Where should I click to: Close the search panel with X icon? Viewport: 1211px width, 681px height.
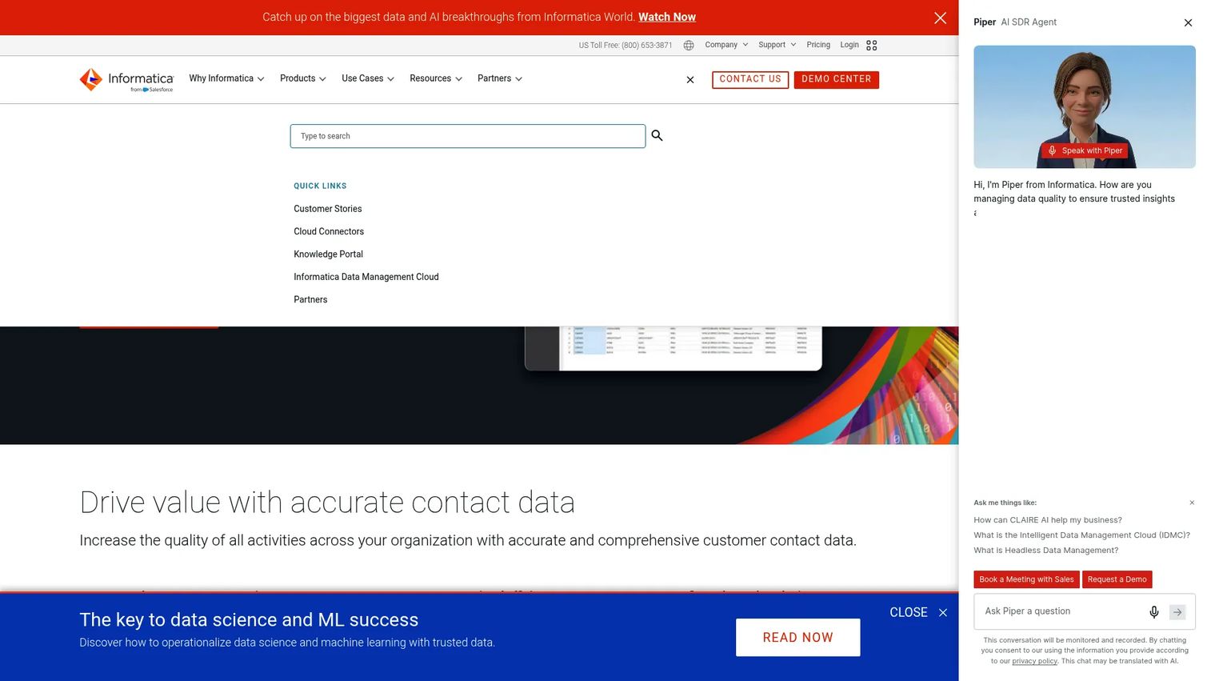(690, 79)
